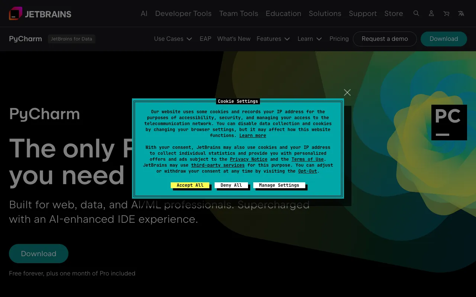Viewport: 476px width, 297px height.
Task: Click the PyCharm PC logo tile
Action: click(x=449, y=122)
